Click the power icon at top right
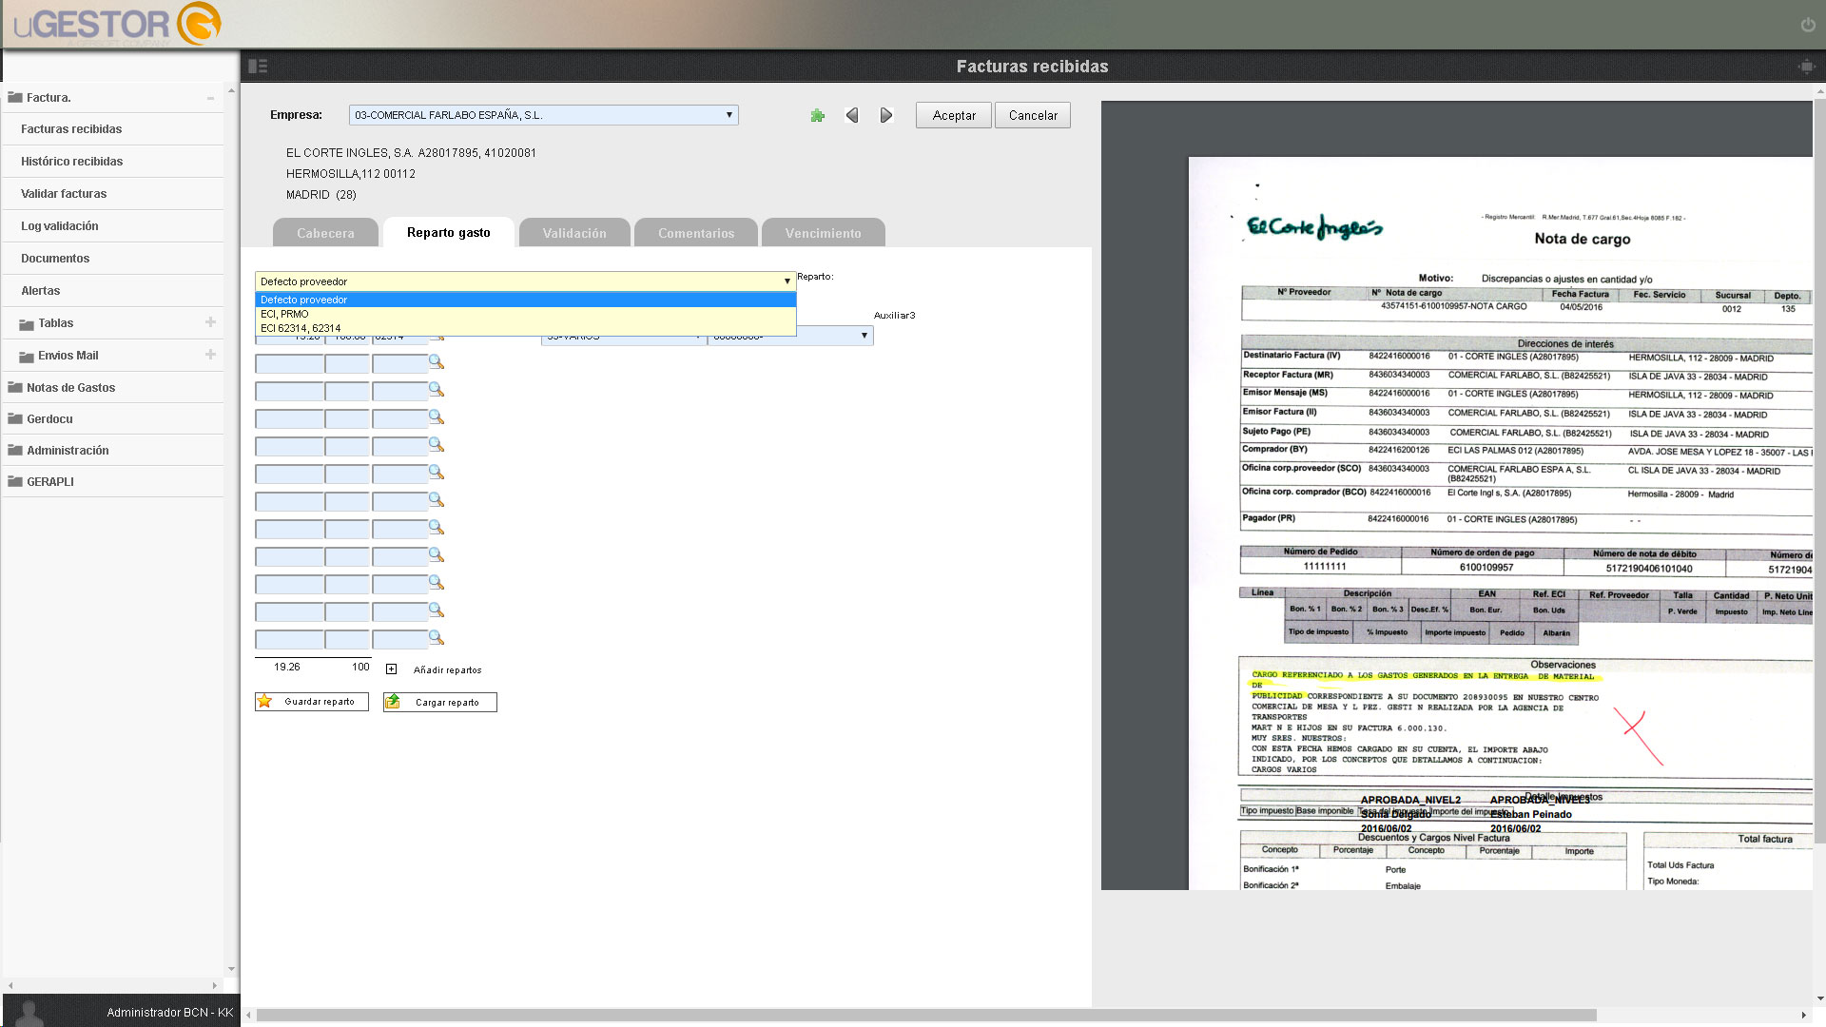Screen dimensions: 1826x1027 click(1808, 25)
